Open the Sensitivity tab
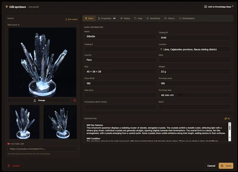The width and height of the screenshot is (238, 172). click(153, 18)
